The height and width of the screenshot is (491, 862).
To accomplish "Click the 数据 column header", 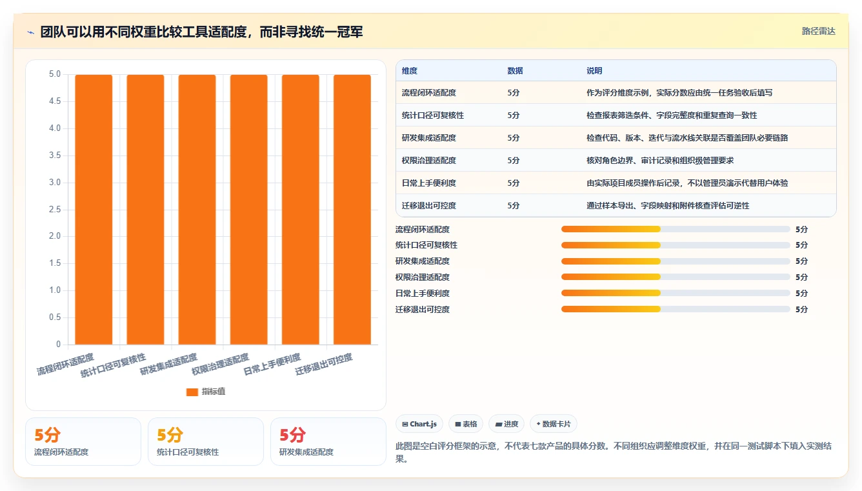I will click(x=516, y=71).
